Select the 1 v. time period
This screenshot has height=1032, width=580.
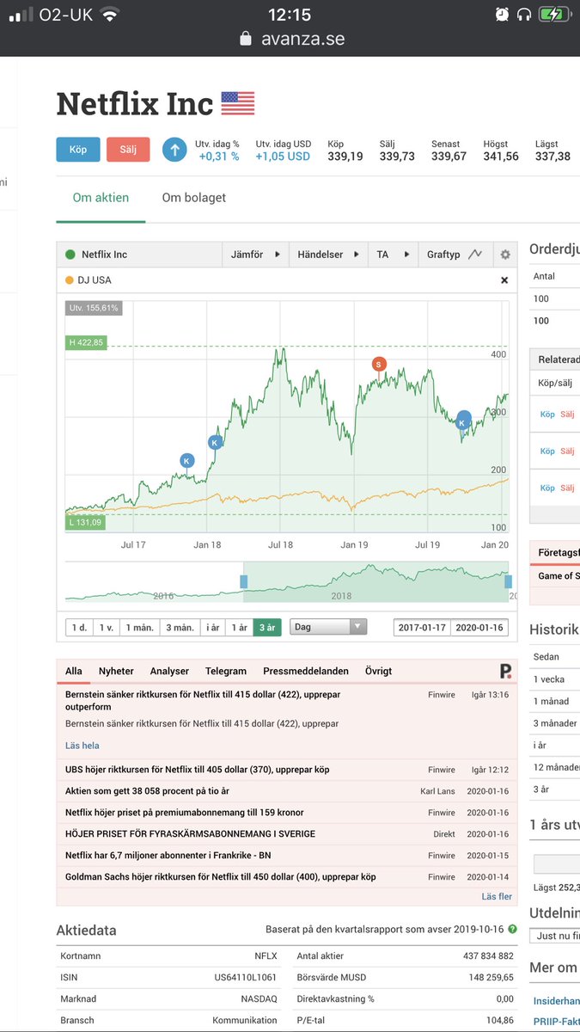[106, 627]
